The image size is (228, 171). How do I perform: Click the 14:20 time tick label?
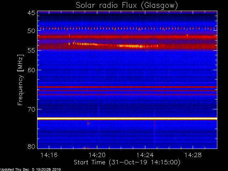(97, 155)
